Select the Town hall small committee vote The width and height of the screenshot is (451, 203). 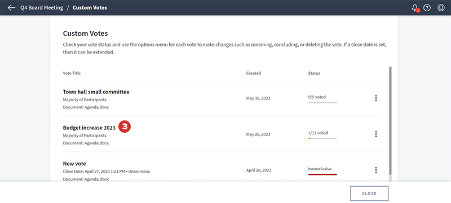96,92
